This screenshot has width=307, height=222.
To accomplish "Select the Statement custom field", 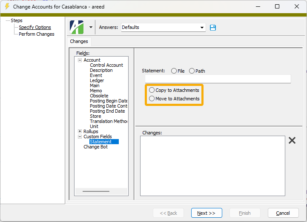I will (104, 142).
